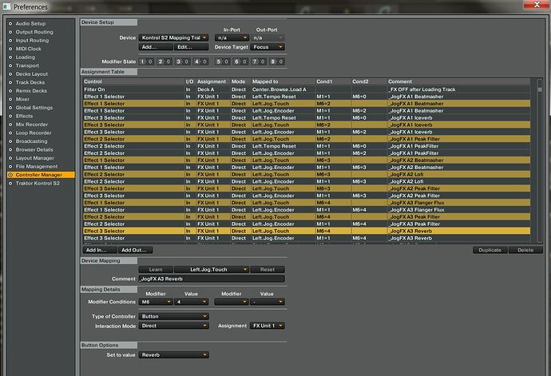
Task: Select the Audio Setup radio bullet in sidebar
Action: click(x=10, y=24)
